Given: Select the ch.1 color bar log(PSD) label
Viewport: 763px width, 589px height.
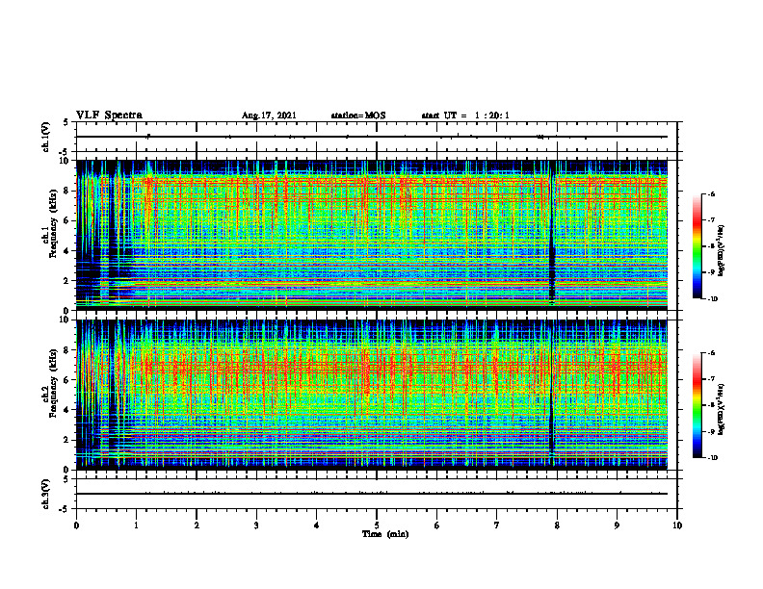Looking at the screenshot, I should [x=722, y=251].
